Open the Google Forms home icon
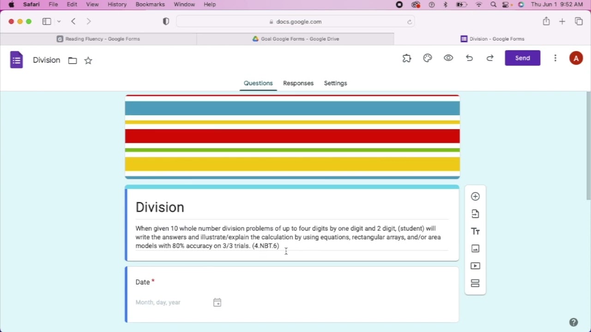 coord(17,60)
